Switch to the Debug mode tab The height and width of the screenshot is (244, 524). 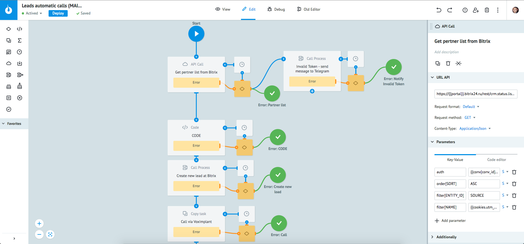click(276, 9)
